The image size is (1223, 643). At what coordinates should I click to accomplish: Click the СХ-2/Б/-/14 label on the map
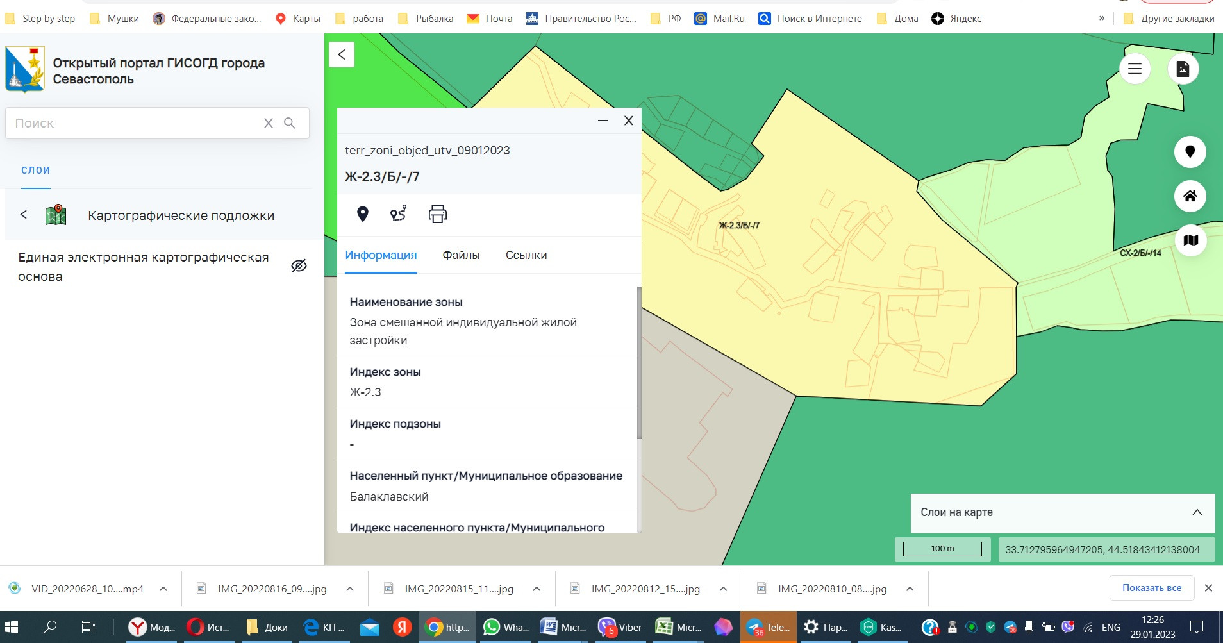pos(1140,253)
